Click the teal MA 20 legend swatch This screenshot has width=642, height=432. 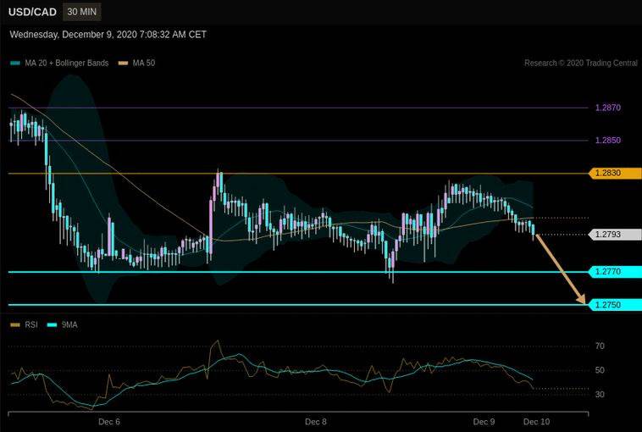pos(15,63)
